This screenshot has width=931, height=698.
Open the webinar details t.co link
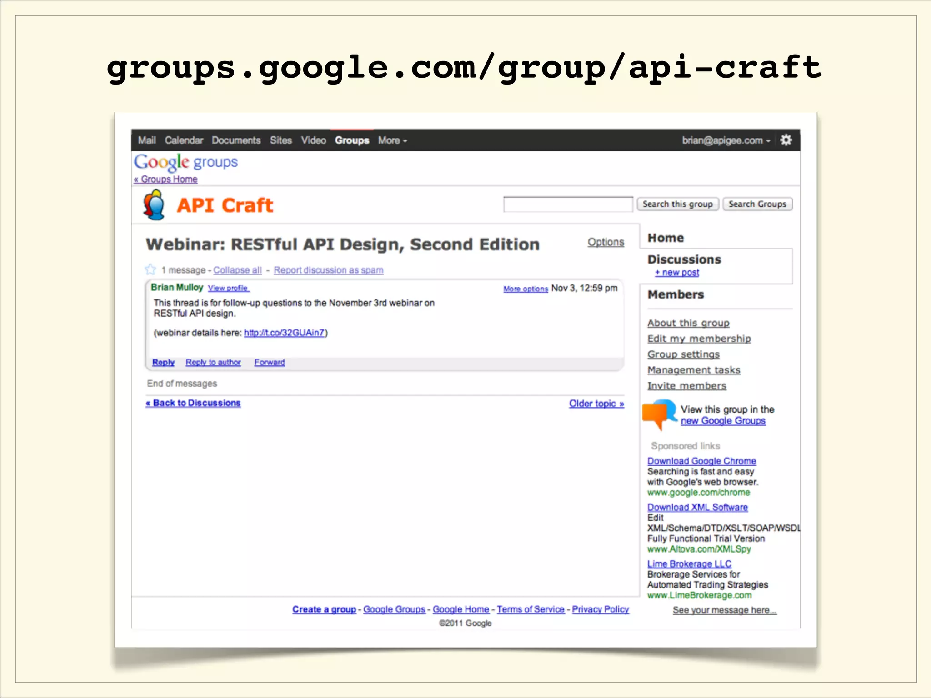tap(284, 333)
